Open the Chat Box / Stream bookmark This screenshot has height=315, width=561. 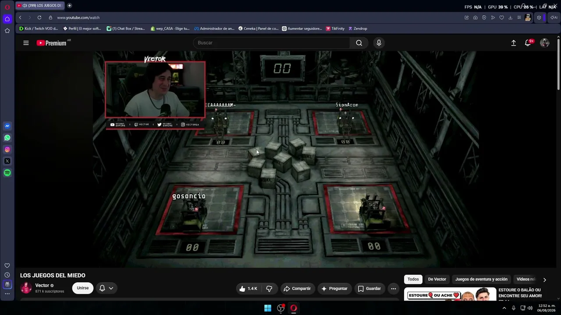[125, 28]
